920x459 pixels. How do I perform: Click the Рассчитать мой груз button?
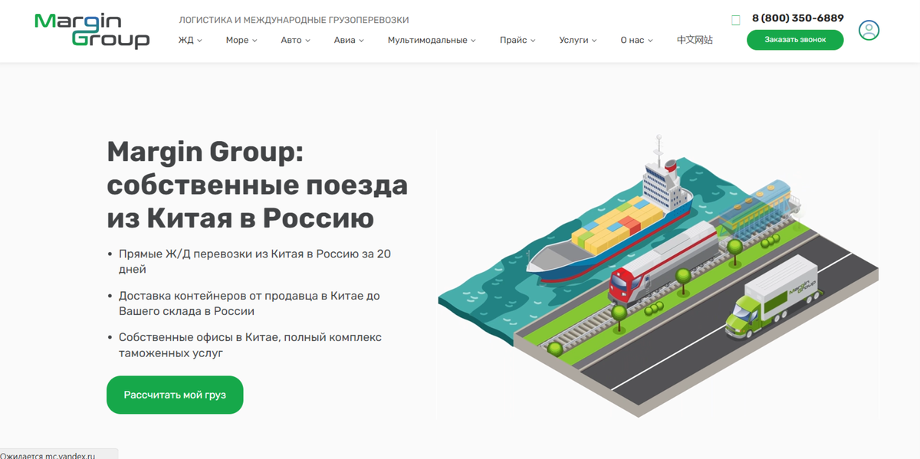pyautogui.click(x=175, y=395)
